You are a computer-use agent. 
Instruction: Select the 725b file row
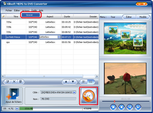[x=50, y=27]
